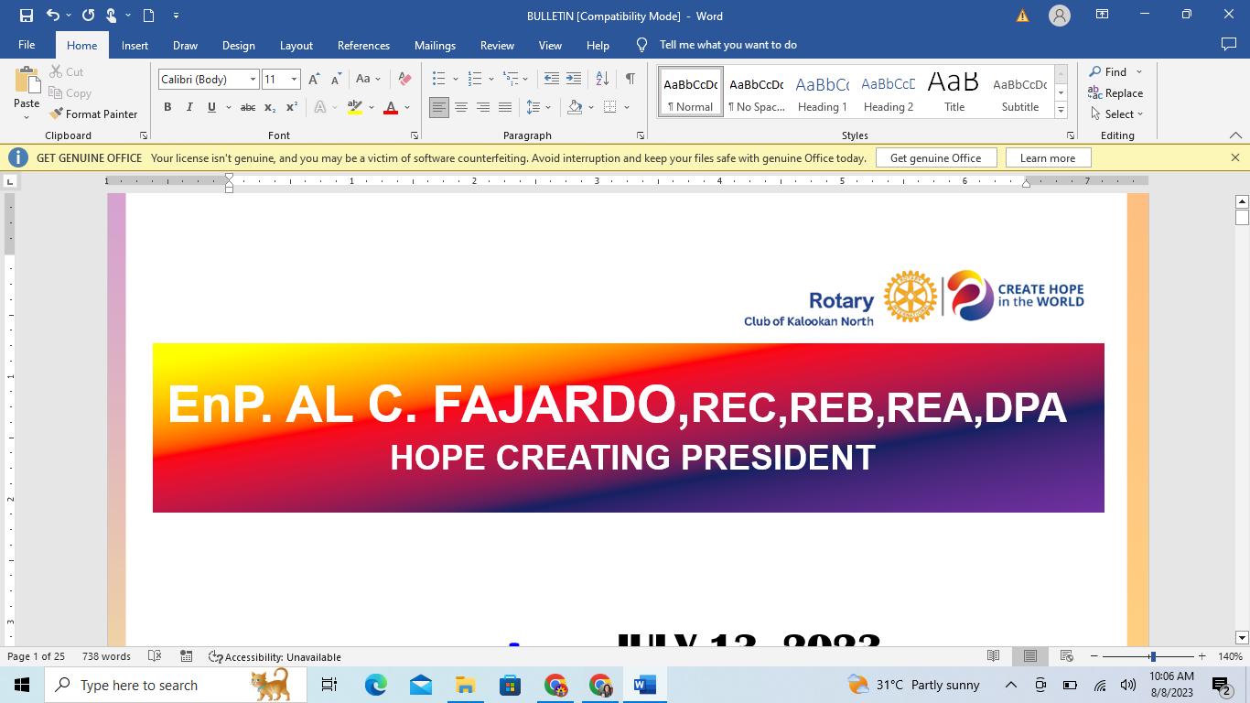
Task: Open the References ribbon tab
Action: tap(363, 45)
